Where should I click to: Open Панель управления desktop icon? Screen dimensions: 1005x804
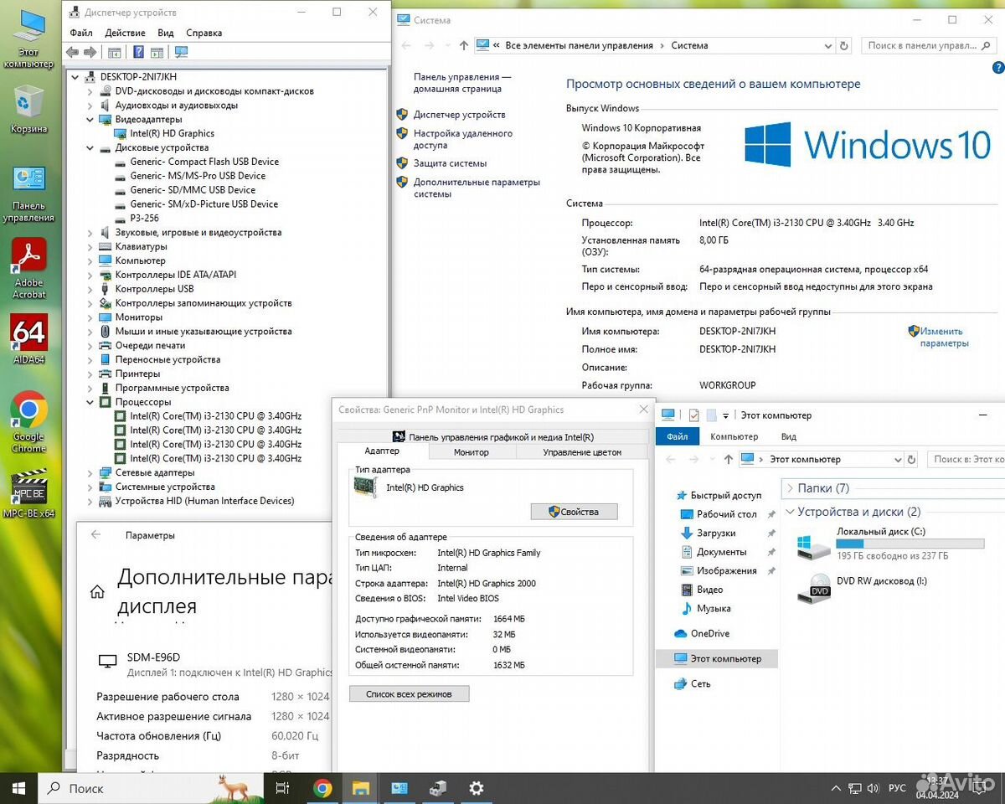28,194
